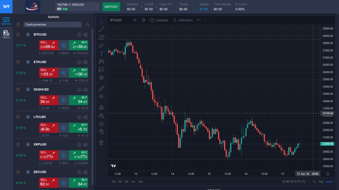339x190 pixels.
Task: Hide all drawings with the eye icon
Action: 101,131
